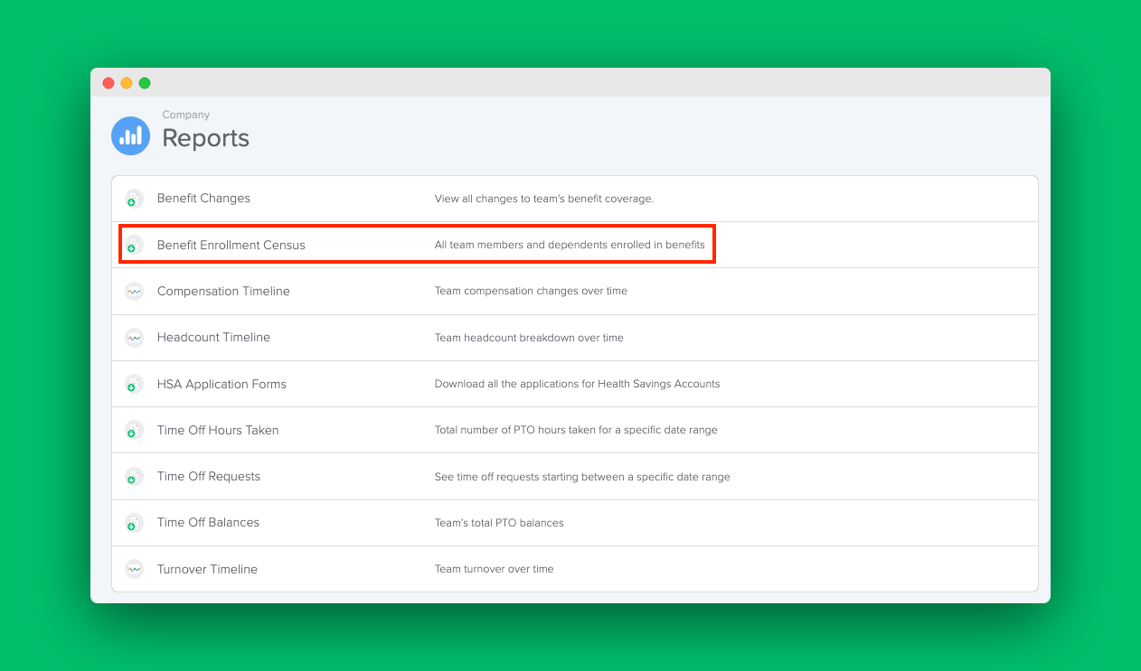Maximize the window with the green button
This screenshot has height=671, width=1141.
point(145,83)
